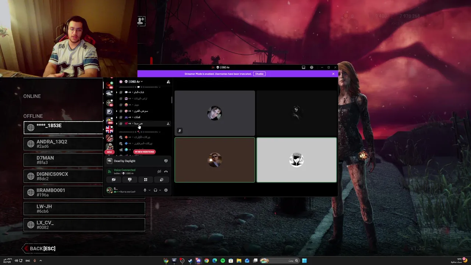
Task: Open File Explorer from the taskbar
Action: (x=239, y=261)
